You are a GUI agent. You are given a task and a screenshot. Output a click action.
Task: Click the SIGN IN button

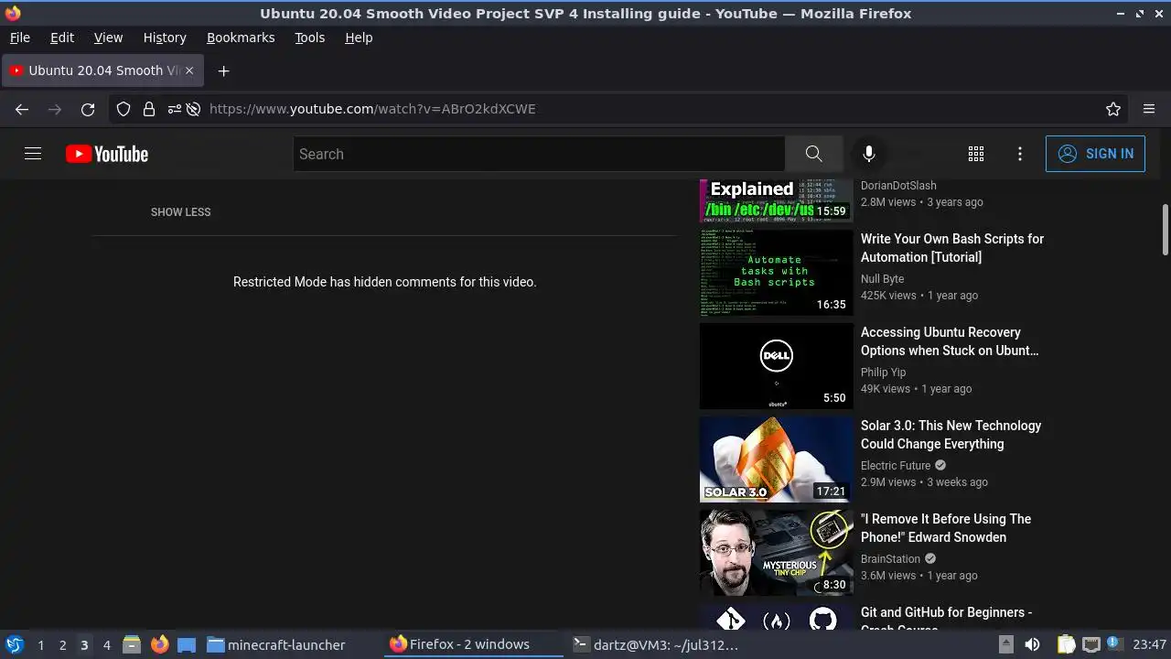(x=1095, y=154)
